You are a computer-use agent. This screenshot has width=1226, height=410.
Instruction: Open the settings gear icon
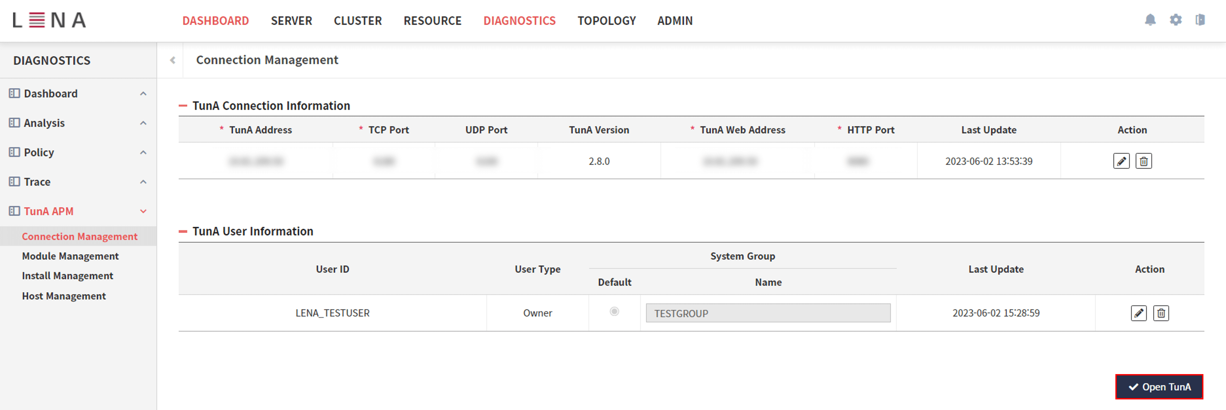pyautogui.click(x=1176, y=20)
